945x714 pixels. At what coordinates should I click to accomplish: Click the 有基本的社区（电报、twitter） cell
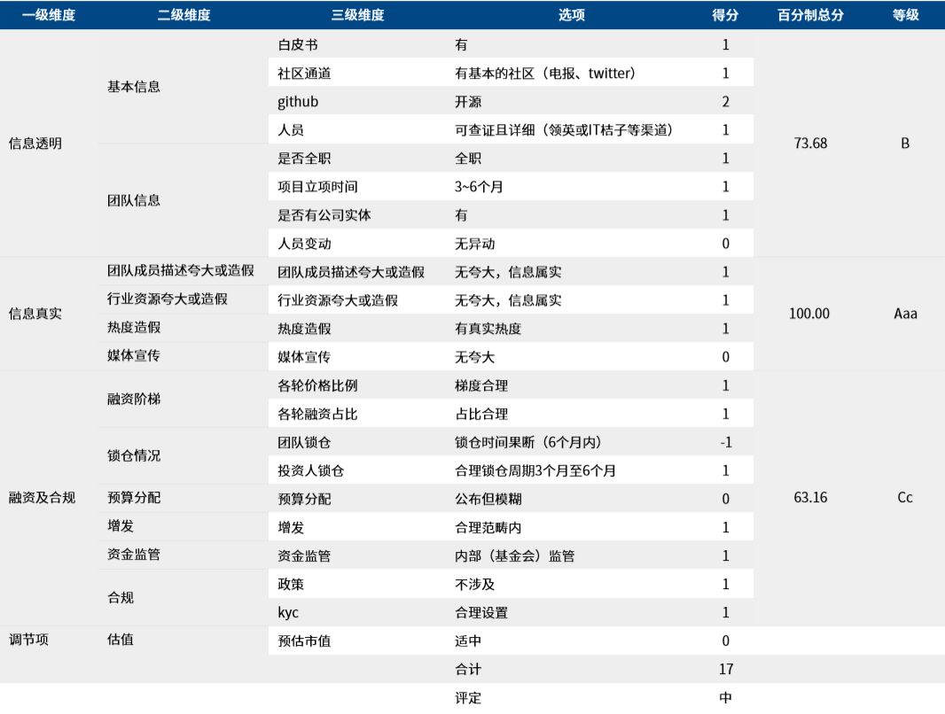coord(545,74)
